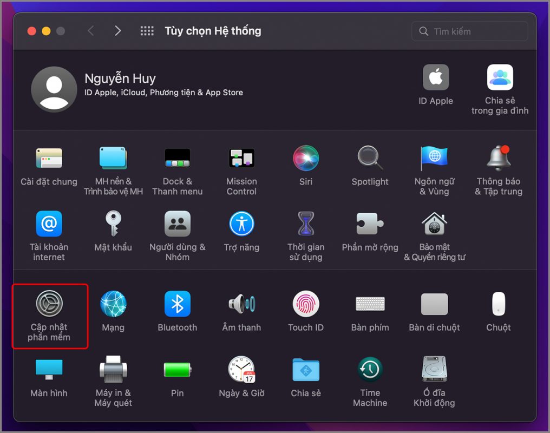The height and width of the screenshot is (433, 550).
Task: Click the Siri preferences icon
Action: click(x=306, y=159)
